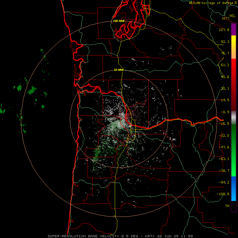The width and height of the screenshot is (238, 238).
Task: Click the green segment of velocity color bar
Action: 234,150
